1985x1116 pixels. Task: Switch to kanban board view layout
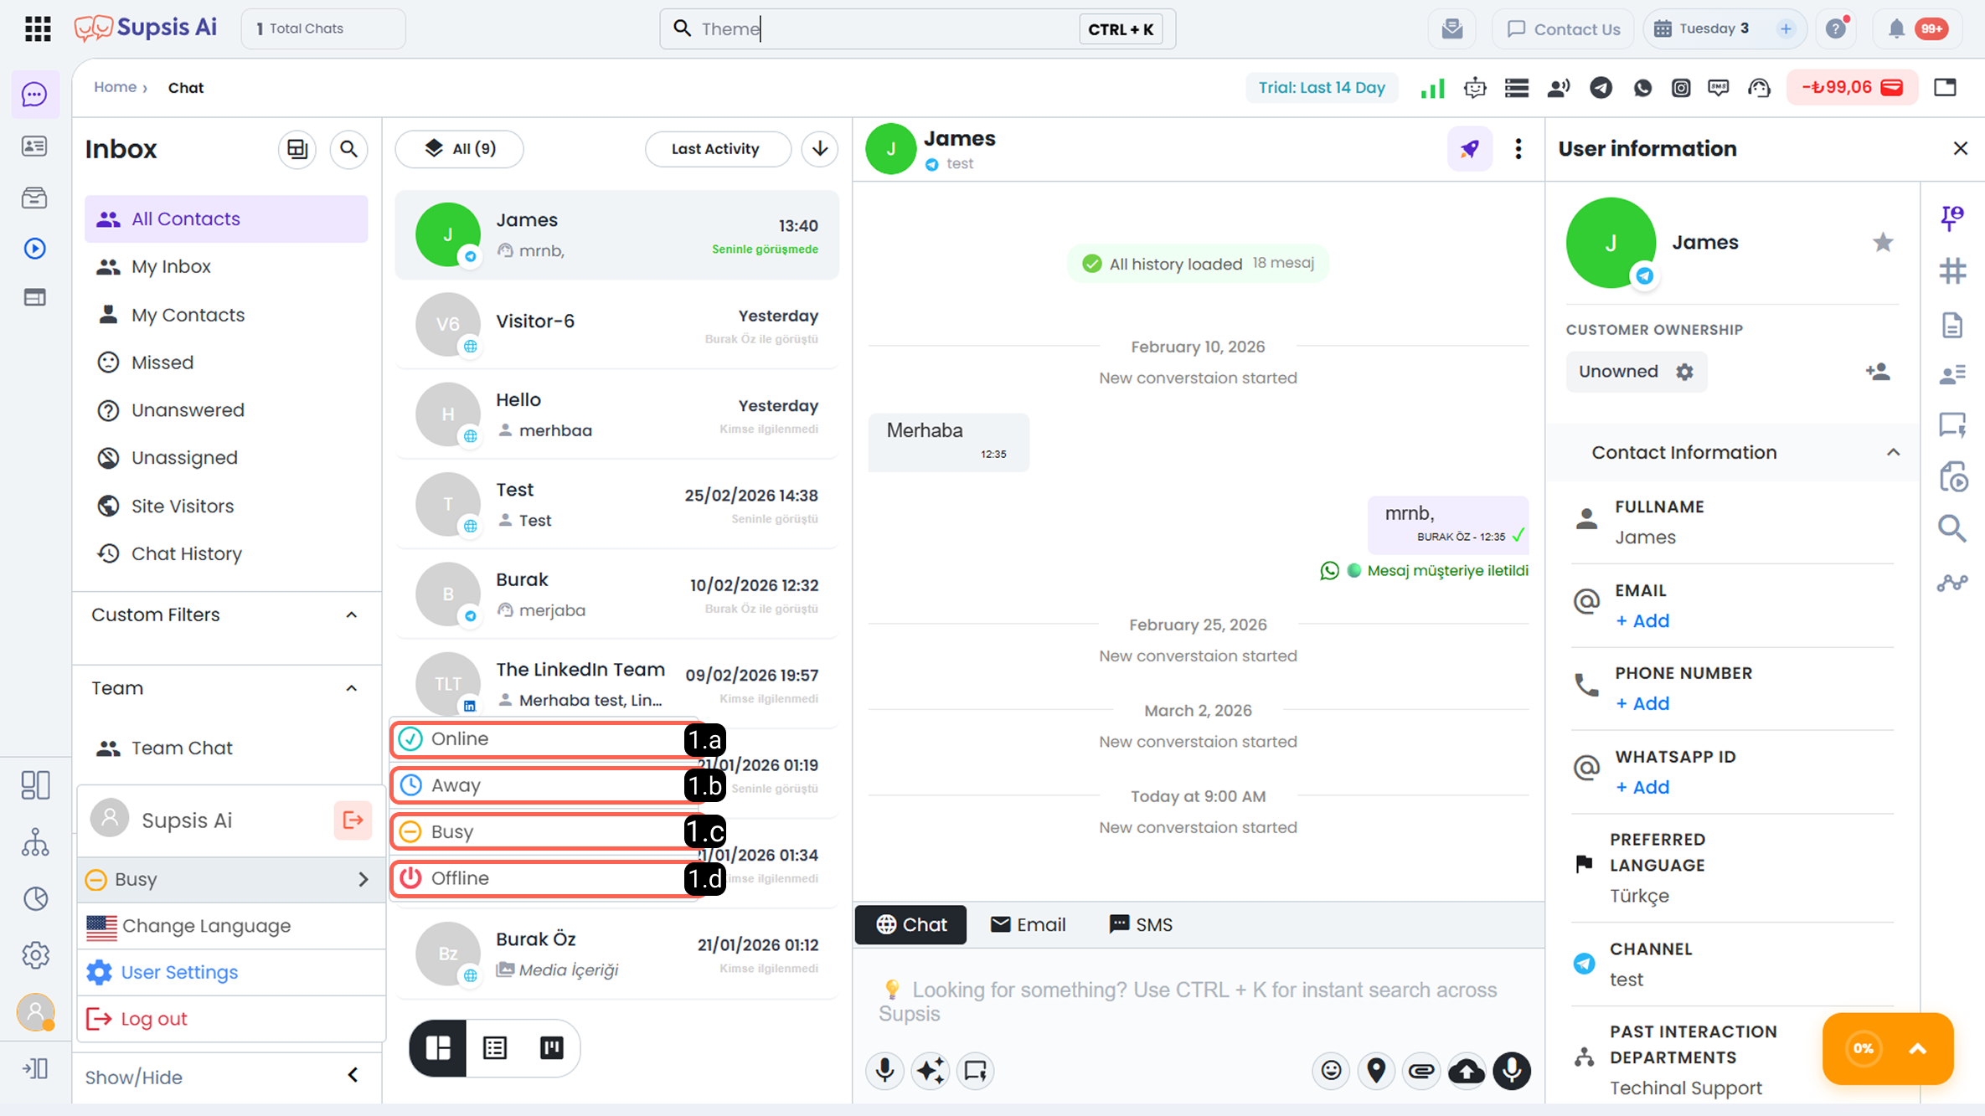click(552, 1047)
